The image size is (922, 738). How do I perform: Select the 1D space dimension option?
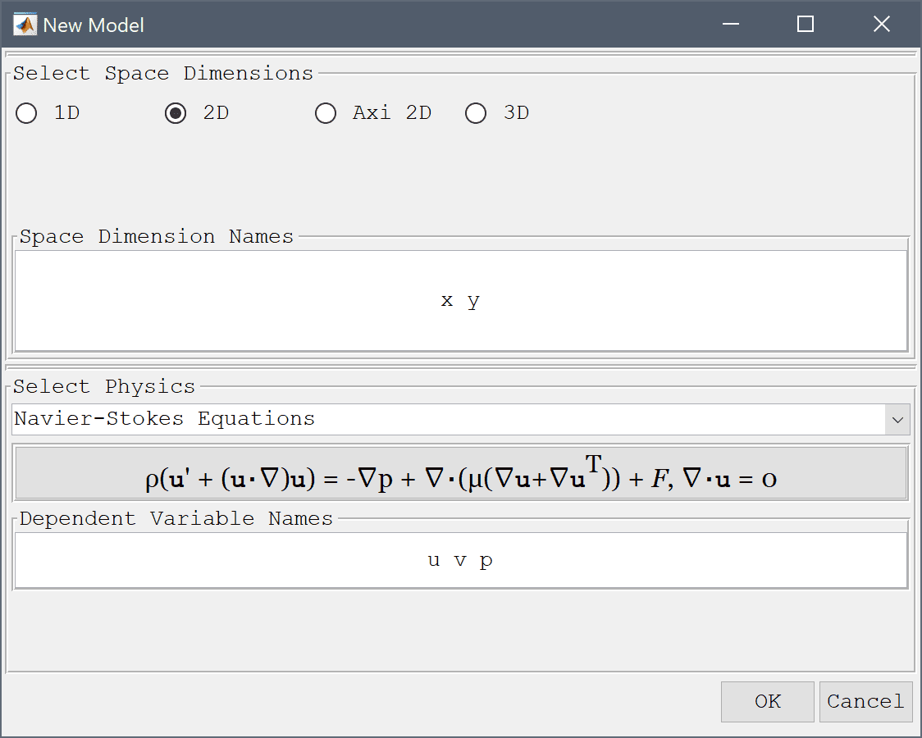point(48,113)
